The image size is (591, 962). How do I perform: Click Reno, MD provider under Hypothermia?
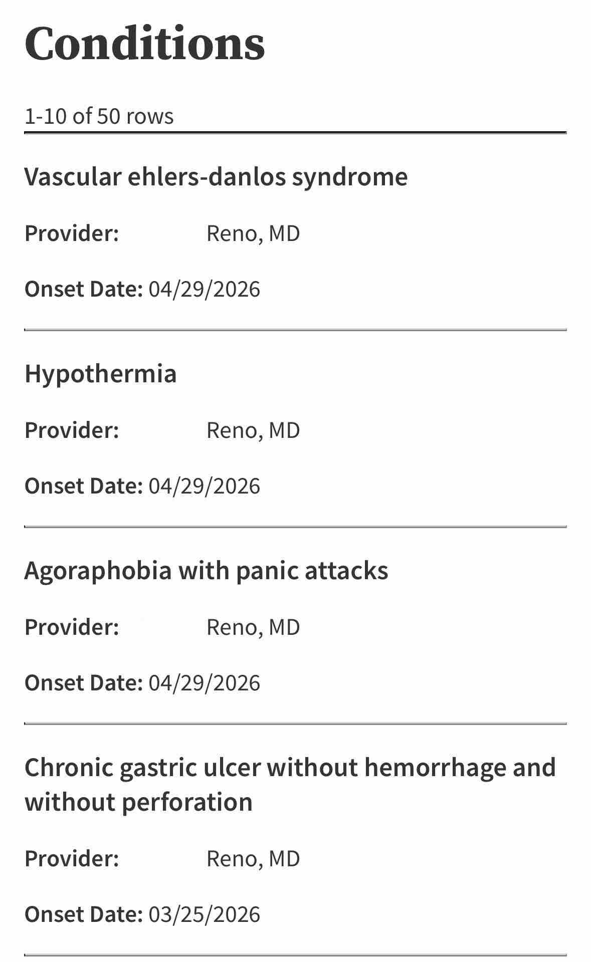[253, 430]
